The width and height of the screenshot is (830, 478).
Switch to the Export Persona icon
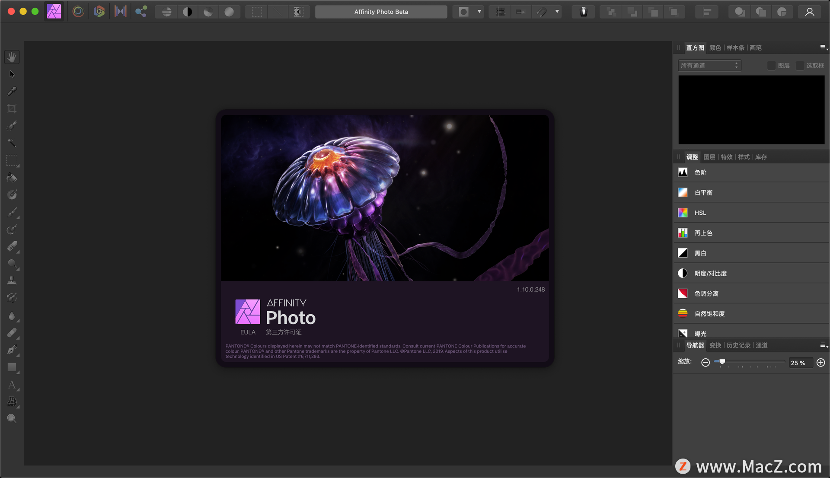tap(141, 12)
